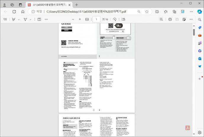
Task: Open the sidebar Drop paper plane icon
Action: (200, 66)
